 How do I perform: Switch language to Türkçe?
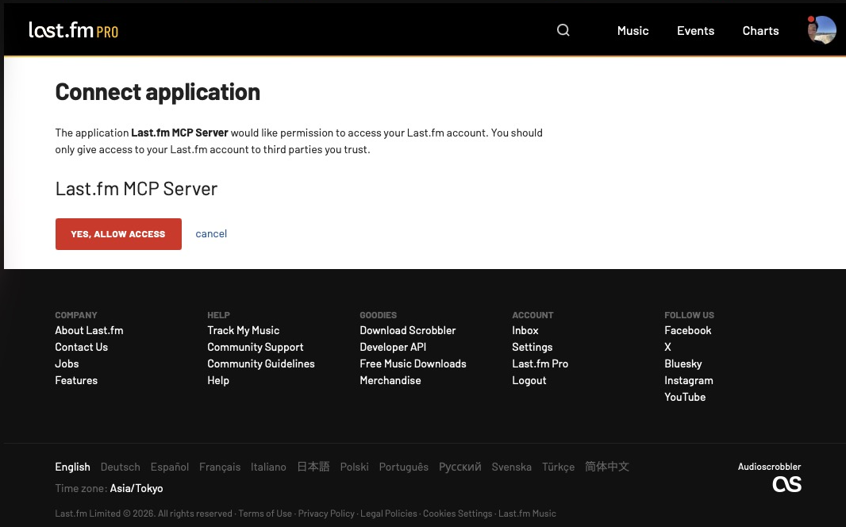559,467
